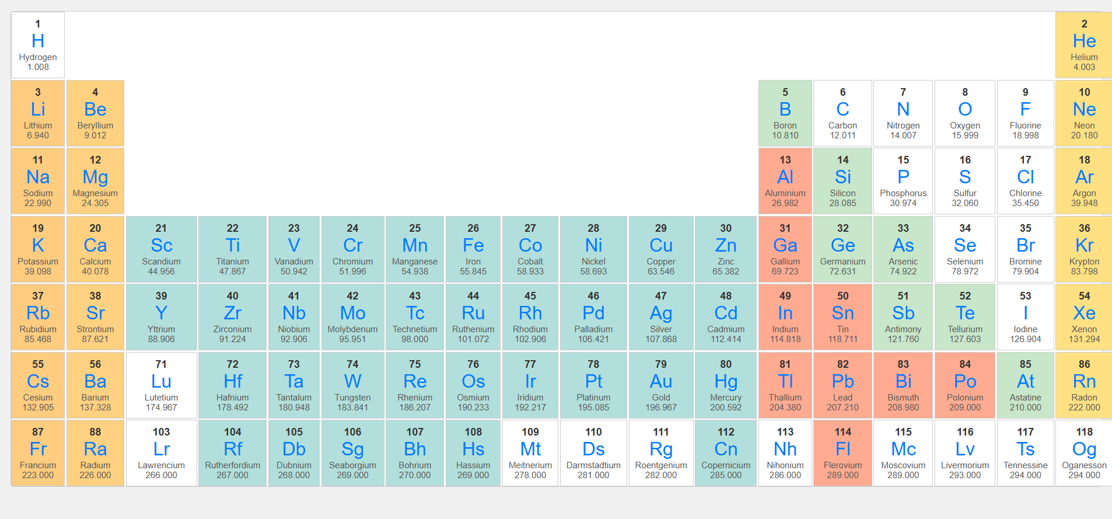The image size is (1112, 519).
Task: Click the Flerovium element tile
Action: (842, 453)
